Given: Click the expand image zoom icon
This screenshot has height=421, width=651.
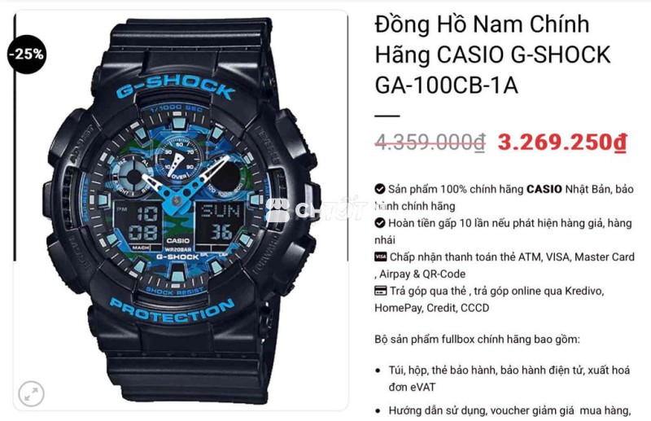Looking at the screenshot, I should coord(31,393).
